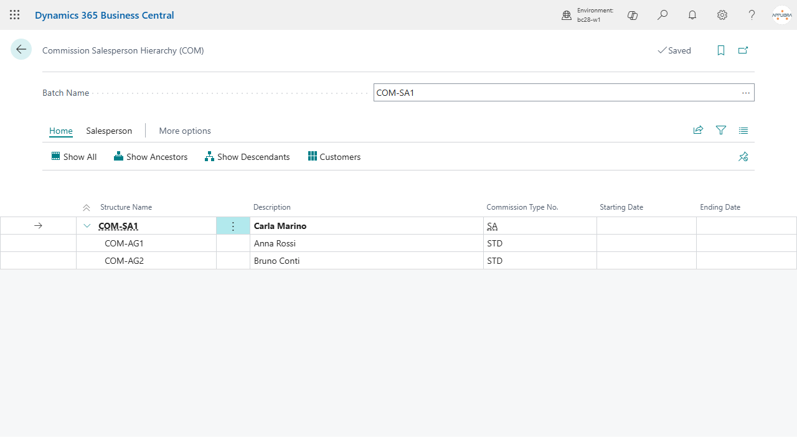Sort by Description column header
Image resolution: width=797 pixels, height=448 pixels.
[272, 207]
